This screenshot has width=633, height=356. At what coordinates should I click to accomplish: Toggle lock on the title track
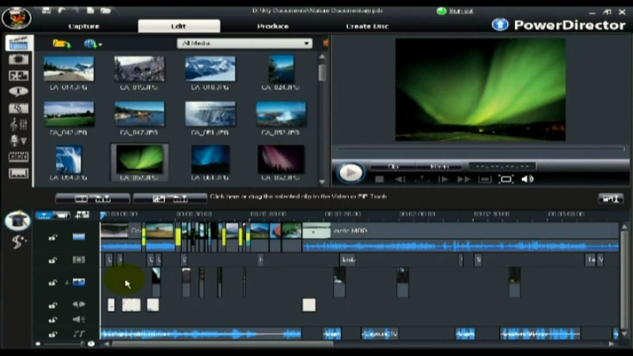(x=52, y=305)
